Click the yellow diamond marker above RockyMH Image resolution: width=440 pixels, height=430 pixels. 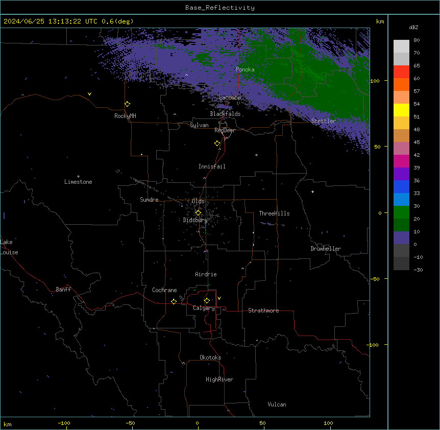pos(128,104)
